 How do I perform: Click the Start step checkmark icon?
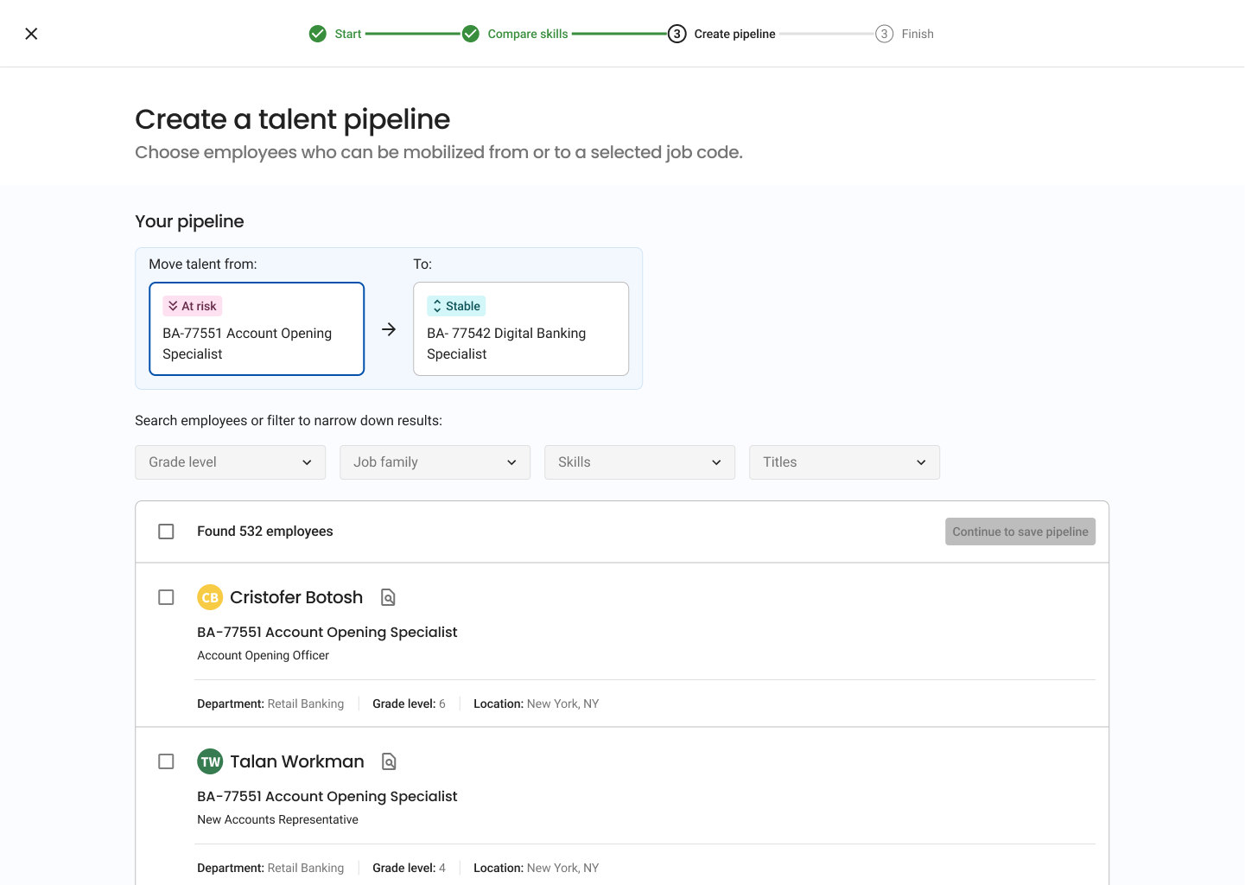tap(318, 34)
